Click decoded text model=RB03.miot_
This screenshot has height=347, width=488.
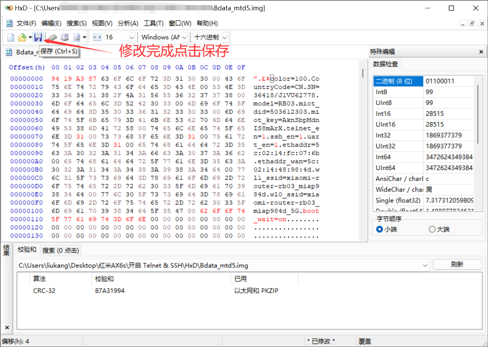click(286, 103)
